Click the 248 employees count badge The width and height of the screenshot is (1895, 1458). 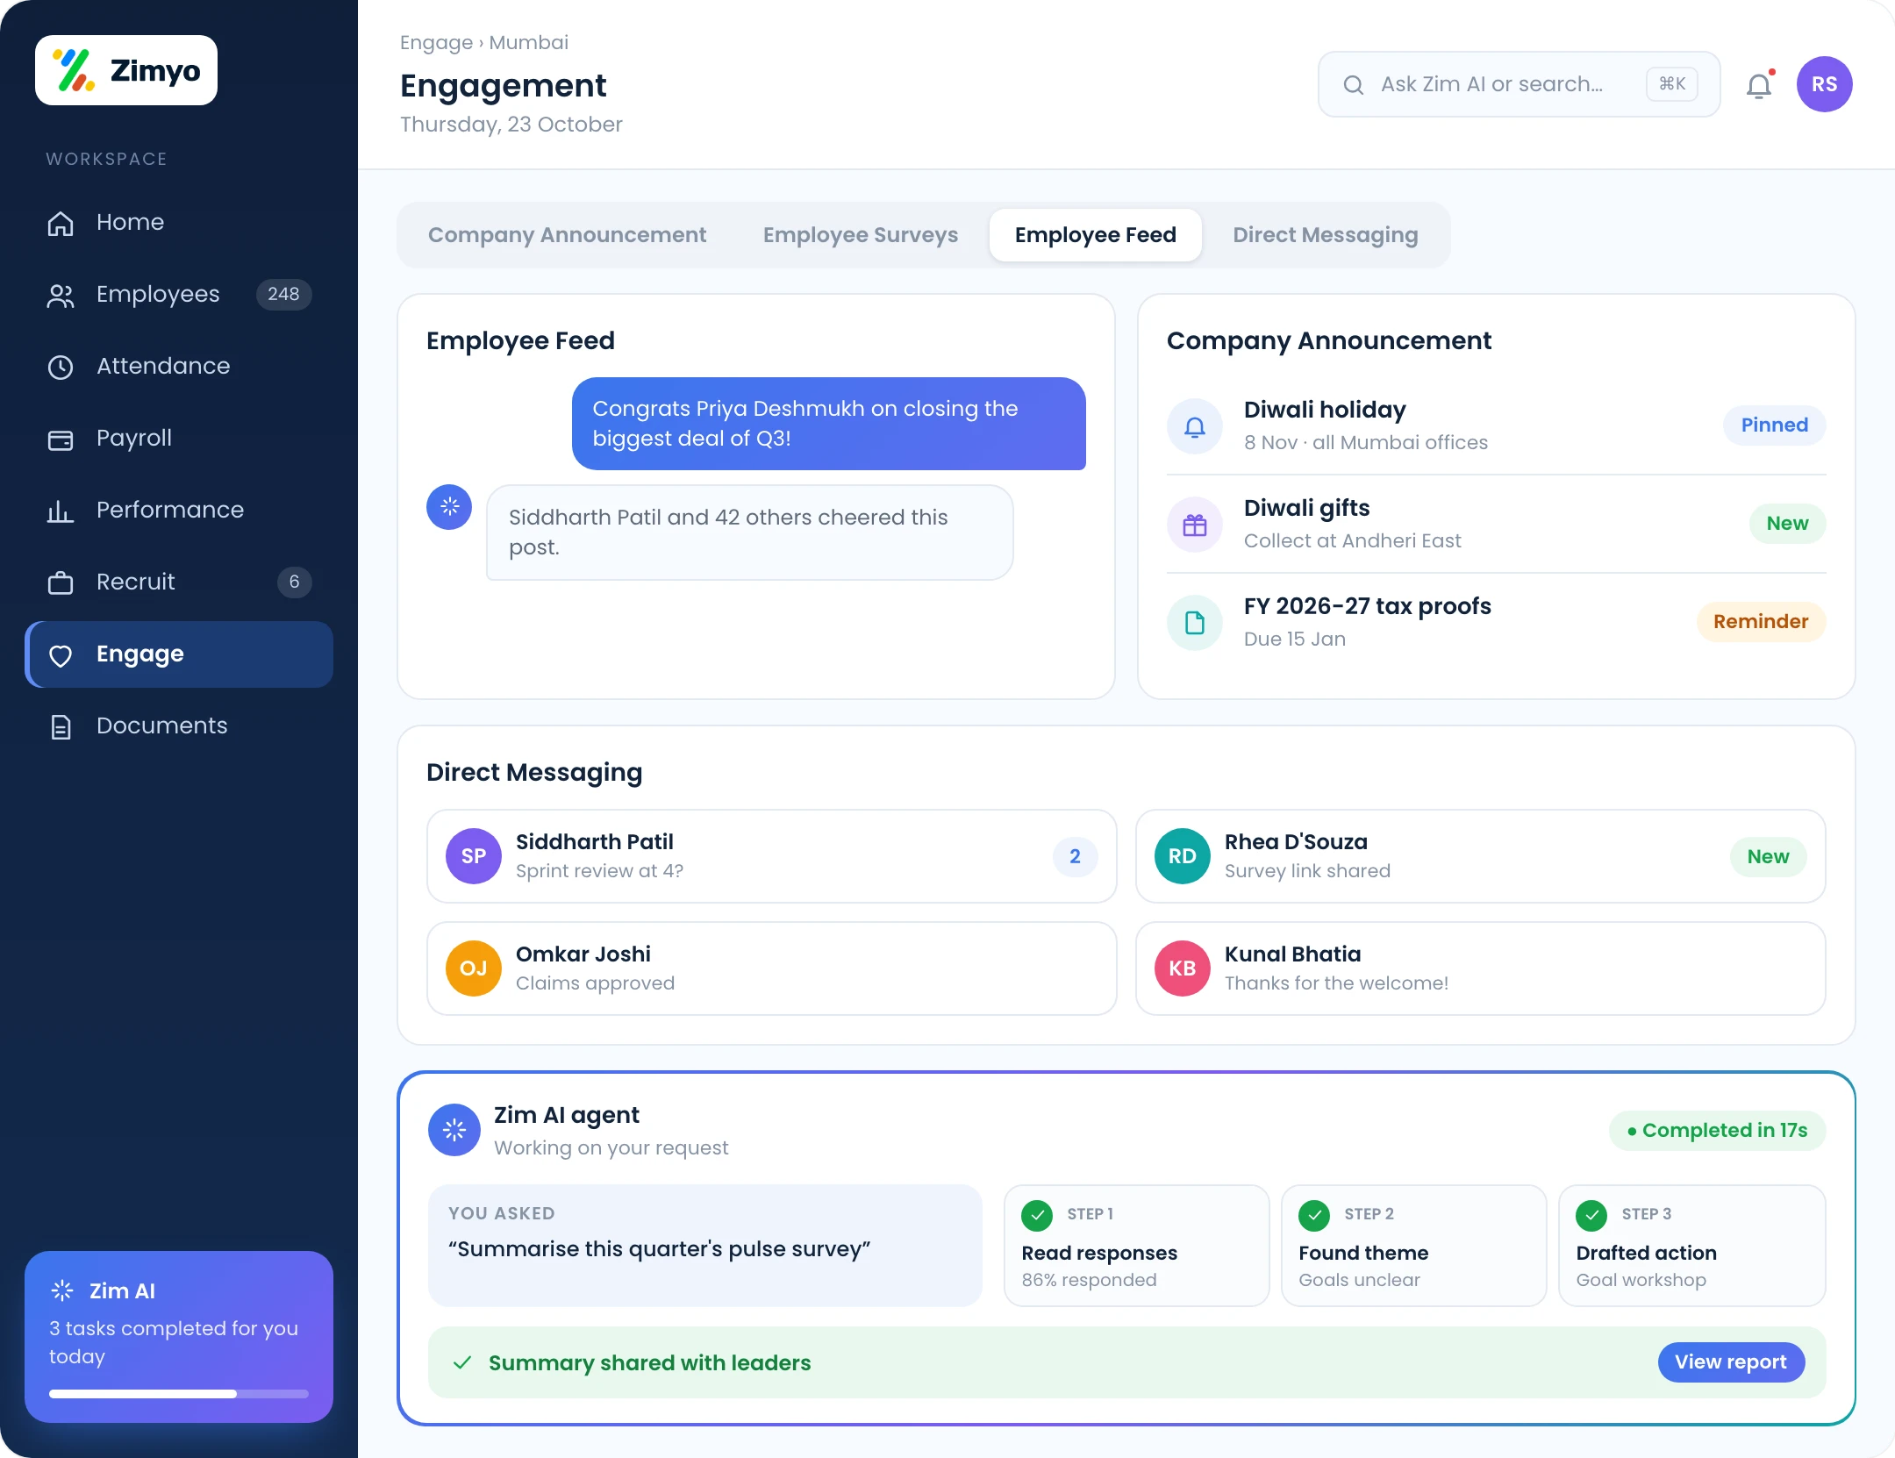tap(283, 294)
